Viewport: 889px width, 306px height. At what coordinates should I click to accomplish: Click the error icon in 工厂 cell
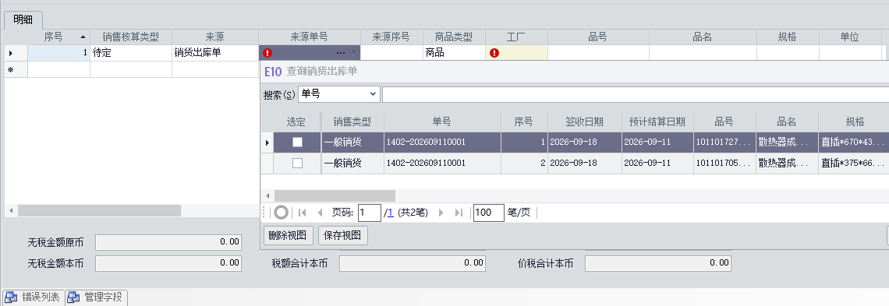click(x=494, y=53)
